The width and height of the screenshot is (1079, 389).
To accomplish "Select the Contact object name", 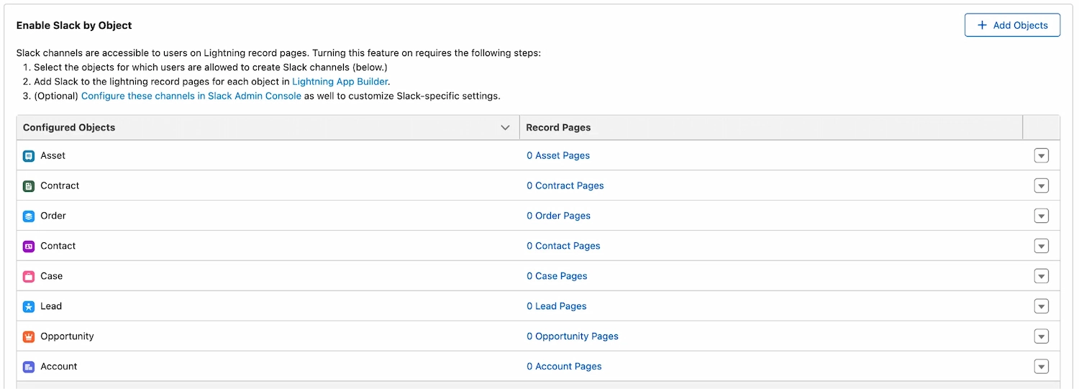I will pos(58,246).
